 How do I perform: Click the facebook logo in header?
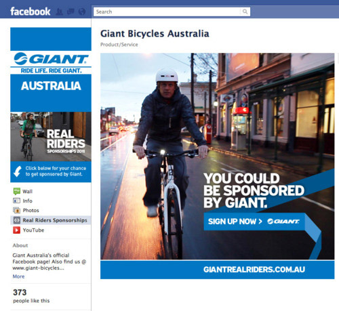pos(30,12)
